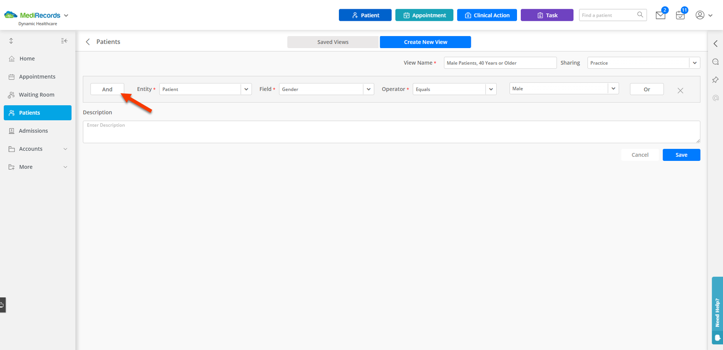The image size is (723, 350).
Task: Edit the View Name field
Action: (500, 63)
